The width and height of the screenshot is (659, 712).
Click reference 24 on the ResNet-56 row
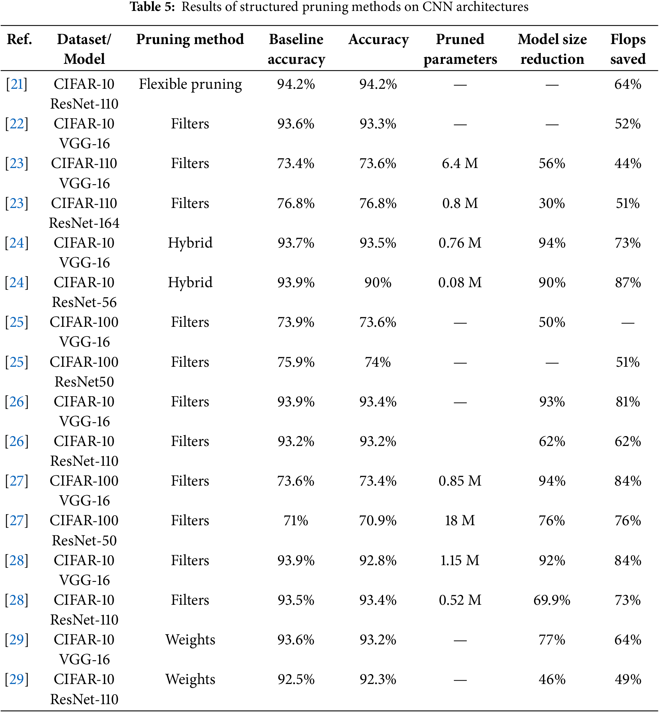coord(17,283)
